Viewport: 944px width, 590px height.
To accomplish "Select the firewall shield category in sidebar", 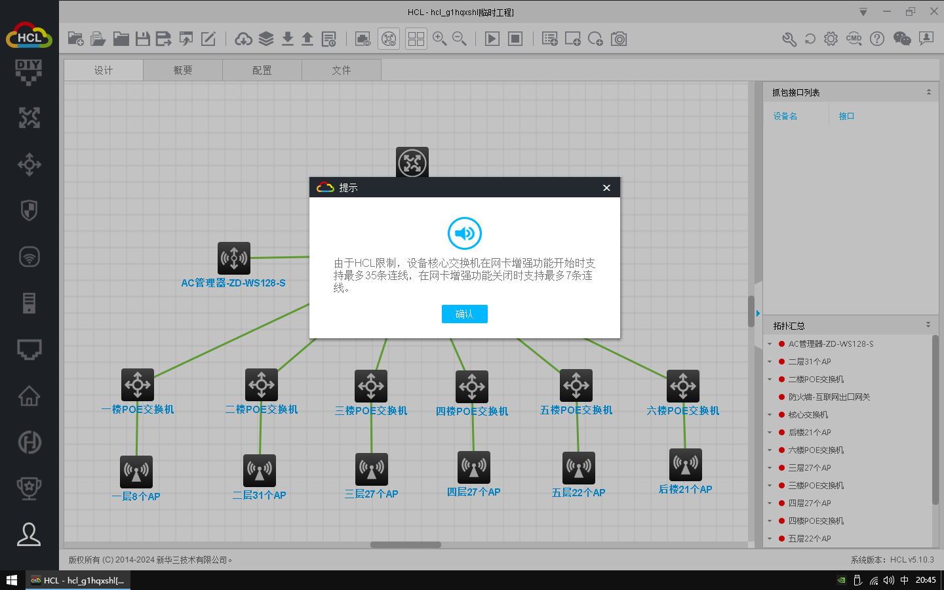I will [x=29, y=210].
